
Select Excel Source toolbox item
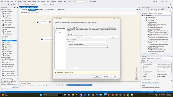[x=7, y=44]
